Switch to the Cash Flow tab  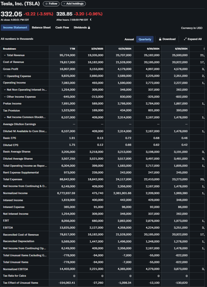62,27
